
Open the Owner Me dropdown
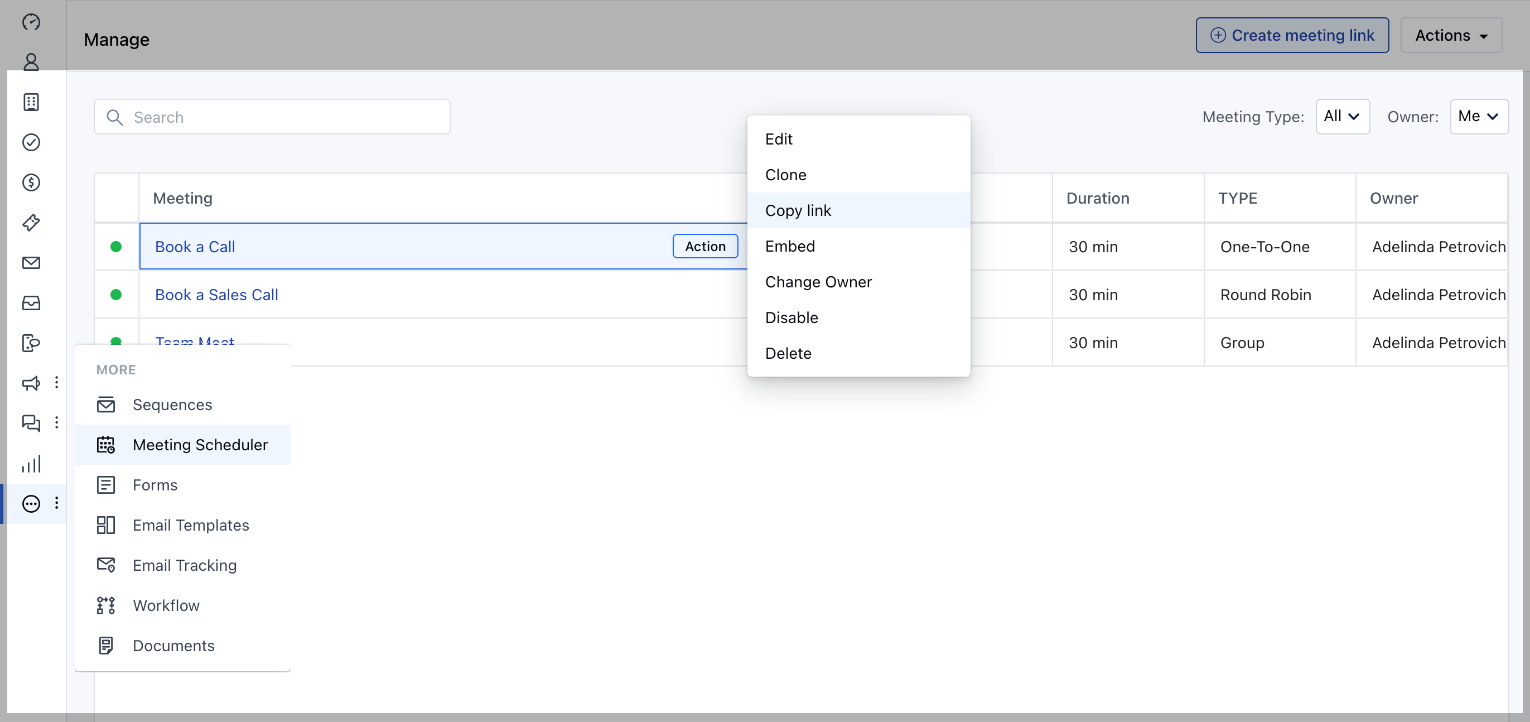[1478, 117]
